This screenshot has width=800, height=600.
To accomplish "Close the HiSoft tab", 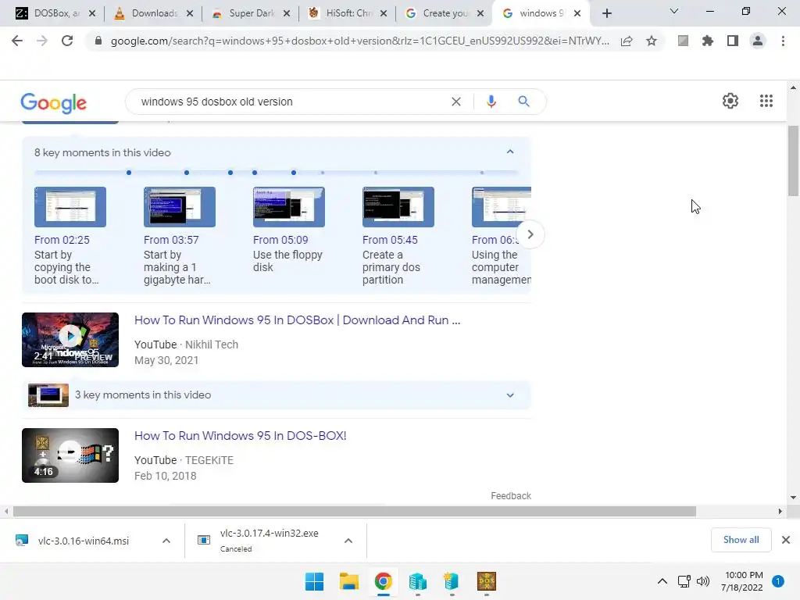I will (x=384, y=13).
